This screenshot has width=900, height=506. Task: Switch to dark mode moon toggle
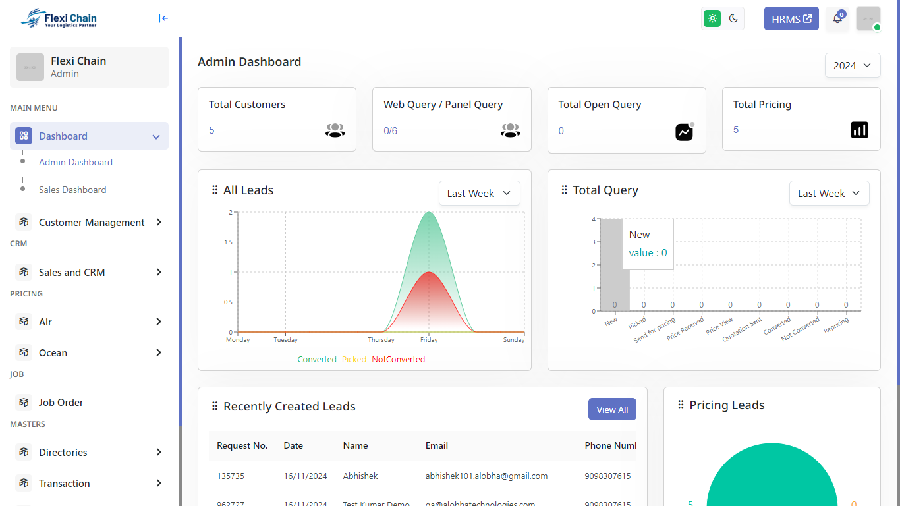[x=733, y=18]
